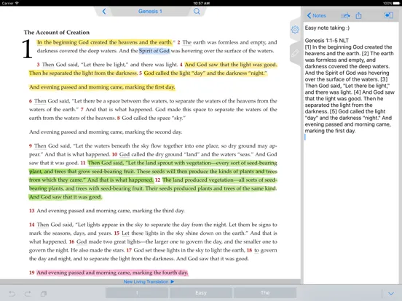Insert the suggestion "Easy"
The height and width of the screenshot is (301, 402).
point(201,293)
